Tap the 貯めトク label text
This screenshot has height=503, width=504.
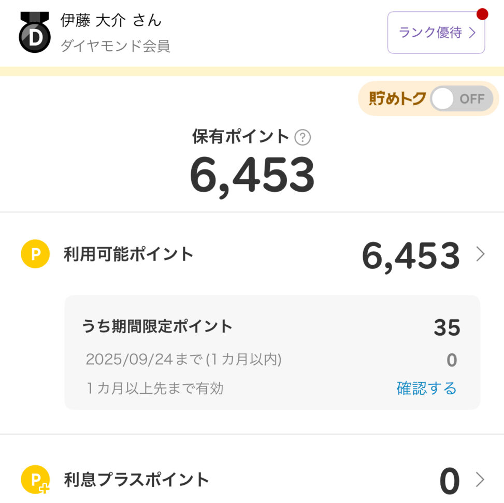pos(397,98)
